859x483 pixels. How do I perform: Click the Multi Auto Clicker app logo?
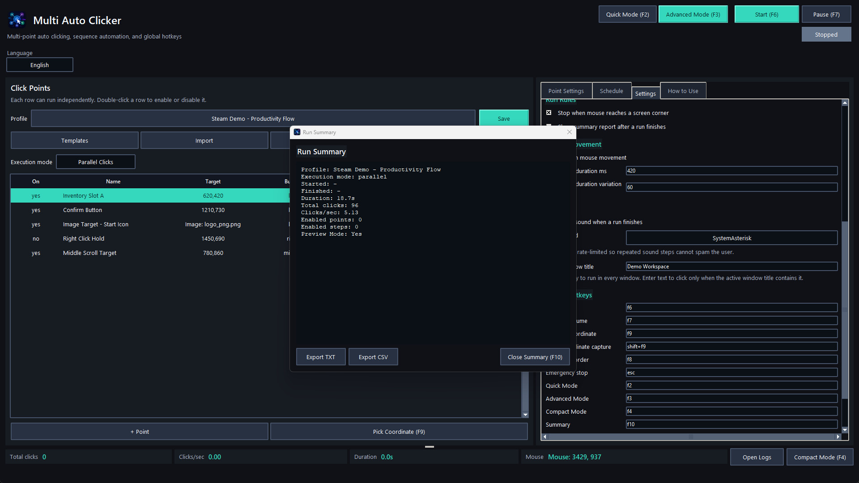tap(17, 20)
